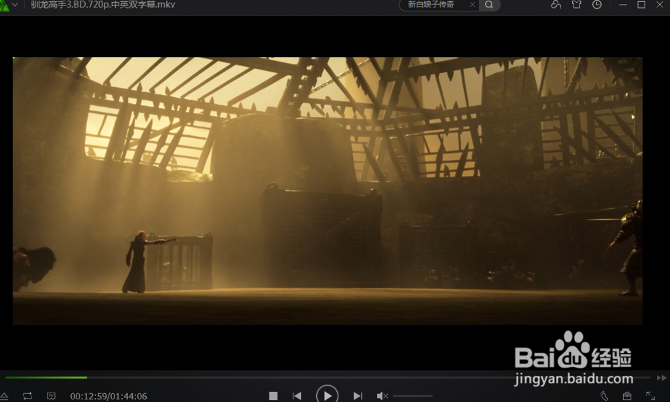The image size is (670, 402).
Task: Click the playback time display 00:12:59/01:44:06
Action: point(109,397)
